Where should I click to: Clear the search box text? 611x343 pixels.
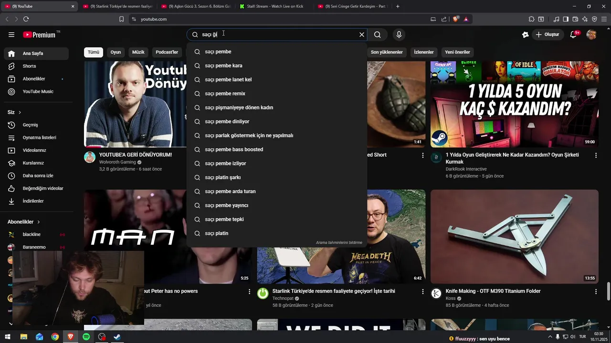(361, 34)
